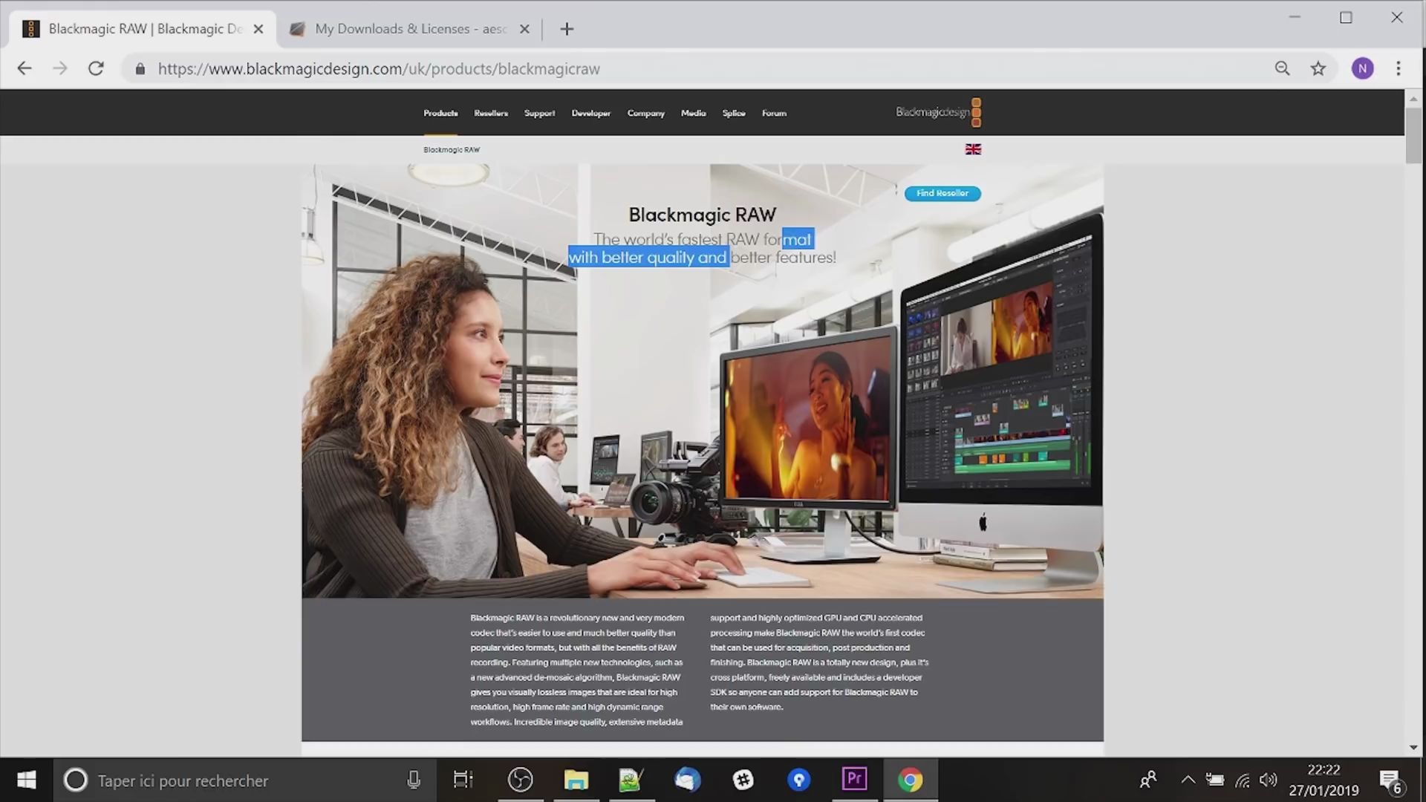Open File Explorer from taskbar

point(576,780)
